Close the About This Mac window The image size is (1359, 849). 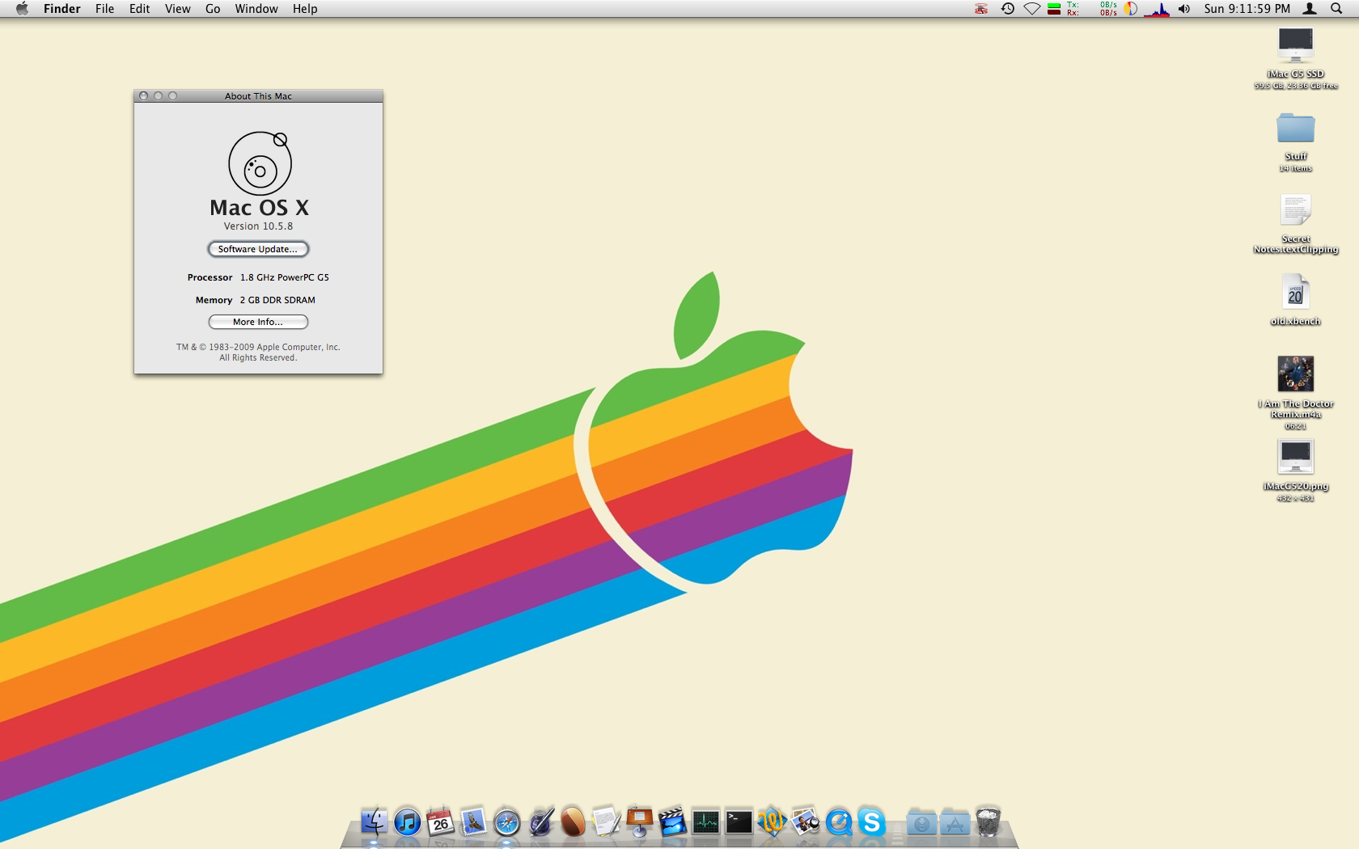[x=144, y=95]
